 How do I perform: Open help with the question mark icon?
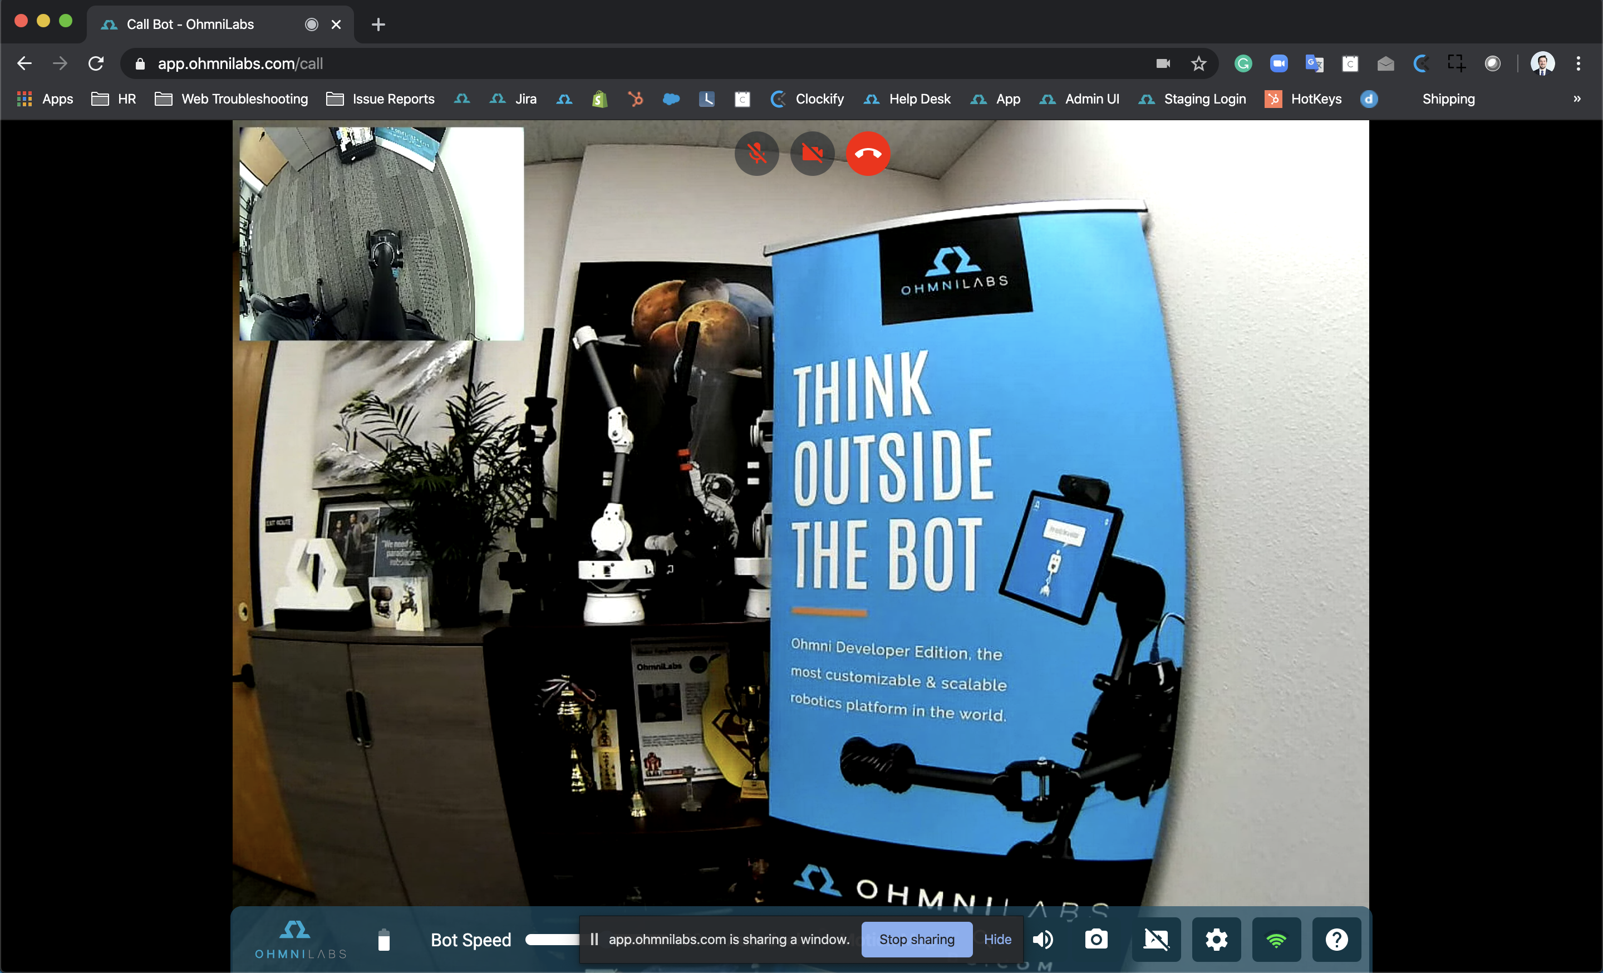(x=1336, y=939)
